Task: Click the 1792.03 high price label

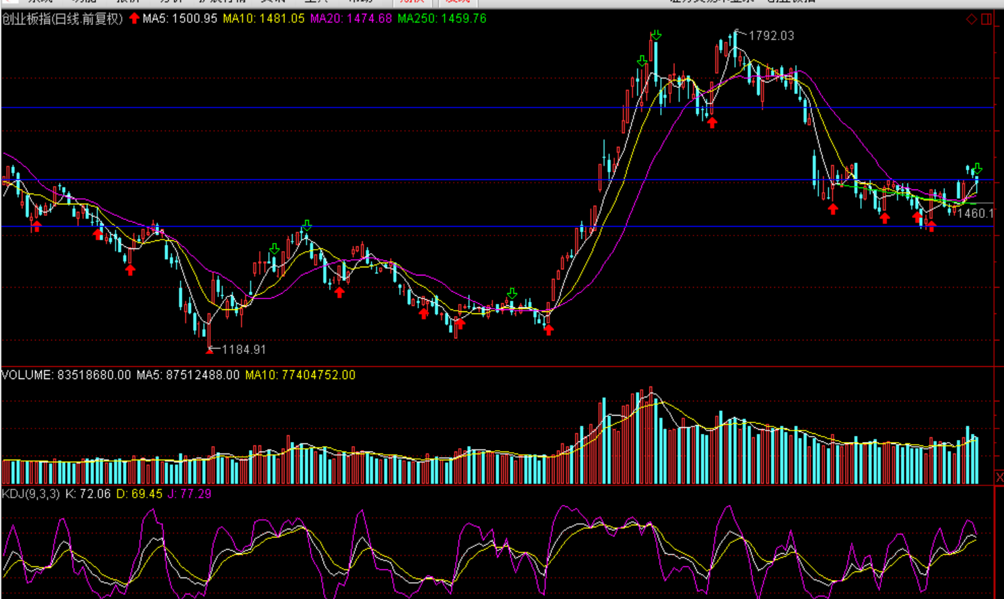Action: (x=771, y=36)
